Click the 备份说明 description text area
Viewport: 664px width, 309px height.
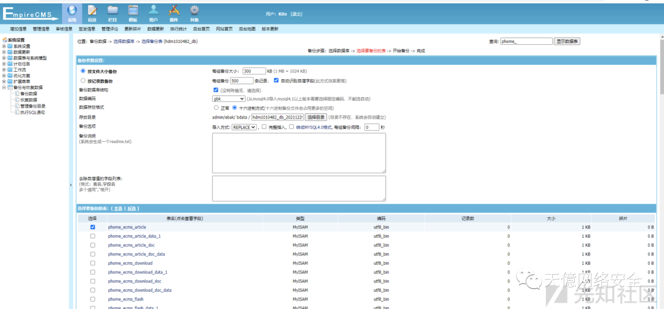(299, 153)
